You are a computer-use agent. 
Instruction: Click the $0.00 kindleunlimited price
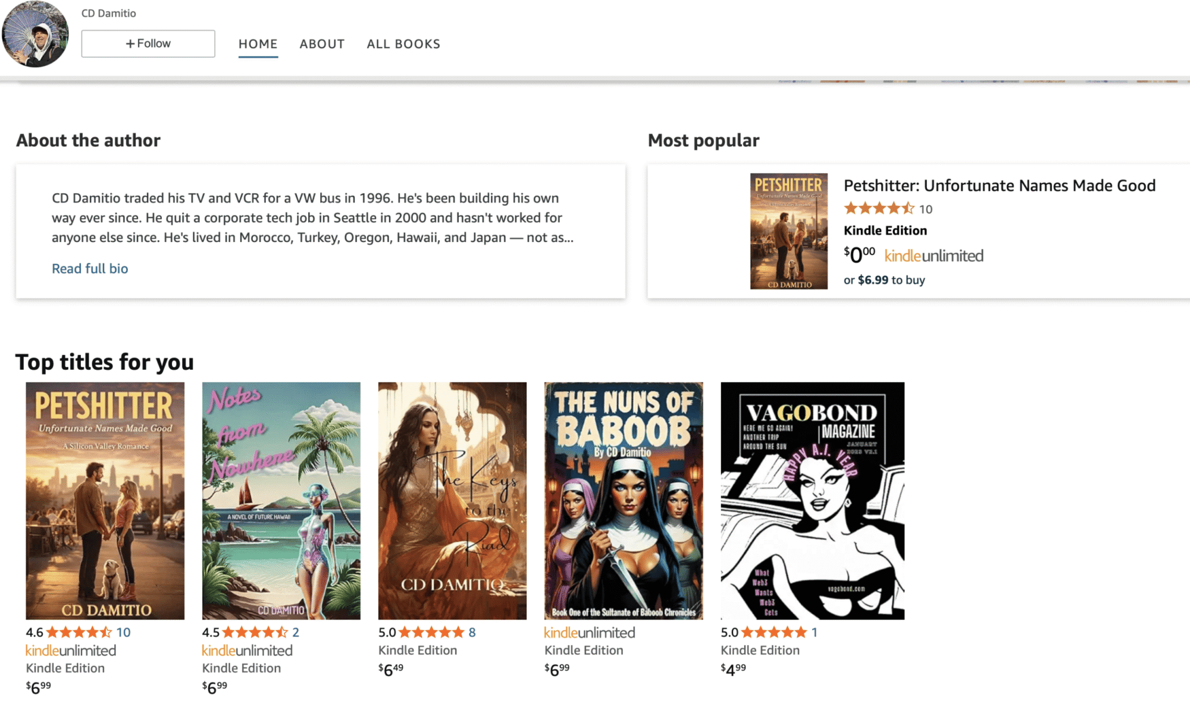(x=913, y=255)
